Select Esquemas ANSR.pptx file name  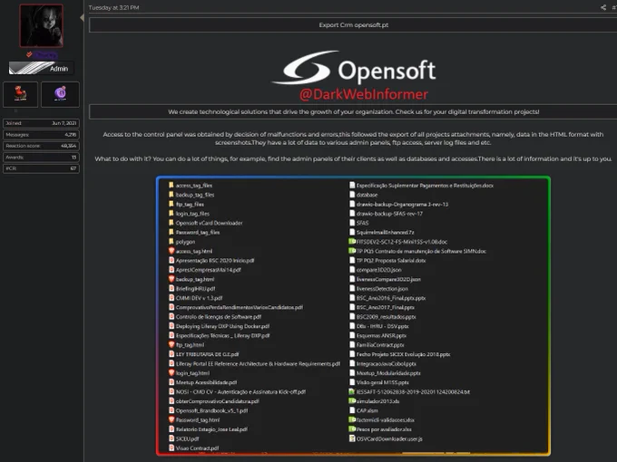[381, 335]
